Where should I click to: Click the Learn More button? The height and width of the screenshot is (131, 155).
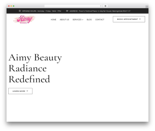(x=20, y=91)
